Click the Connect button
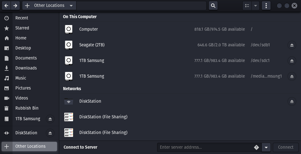The width and height of the screenshot is (301, 154). point(286,147)
